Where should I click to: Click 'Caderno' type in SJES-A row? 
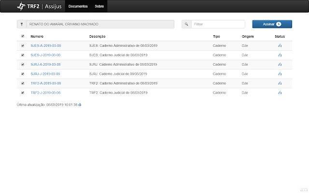pyautogui.click(x=219, y=46)
